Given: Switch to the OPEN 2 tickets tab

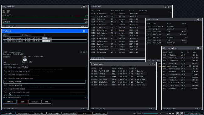Looking at the screenshot, I should coord(12,35).
